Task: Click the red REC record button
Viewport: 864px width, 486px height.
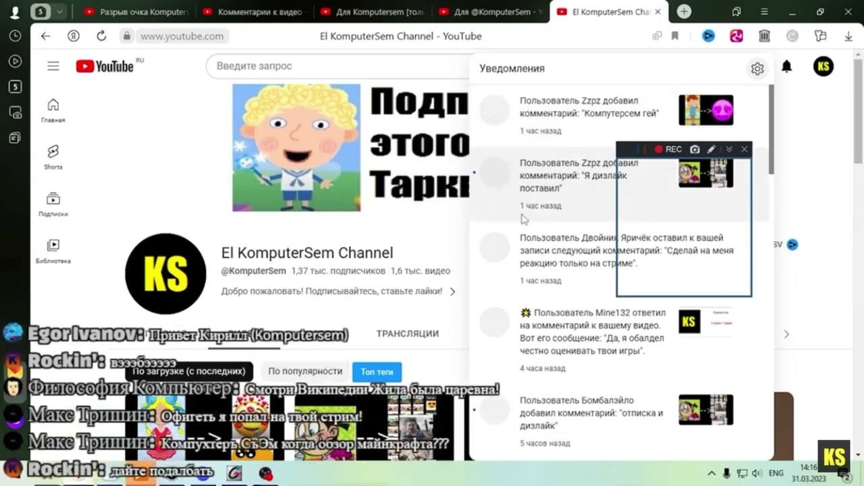Action: (x=668, y=149)
